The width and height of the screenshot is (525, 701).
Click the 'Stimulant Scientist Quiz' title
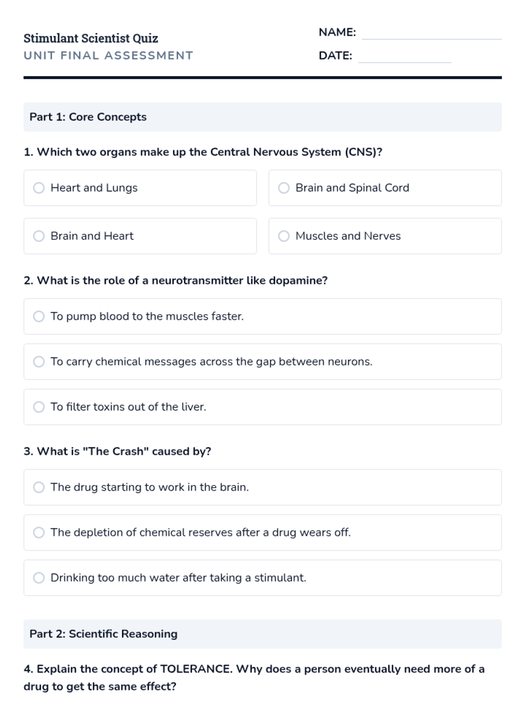coord(91,39)
